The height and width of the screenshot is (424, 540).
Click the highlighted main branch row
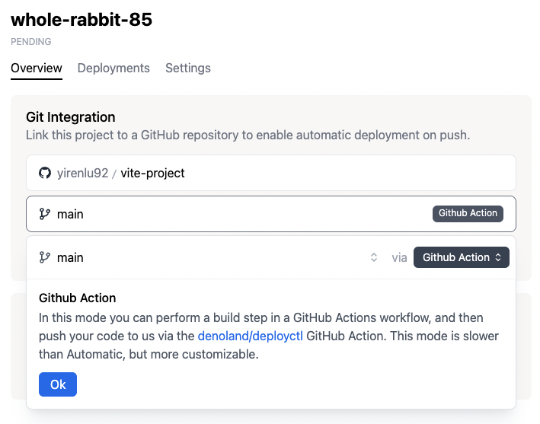coord(228,214)
